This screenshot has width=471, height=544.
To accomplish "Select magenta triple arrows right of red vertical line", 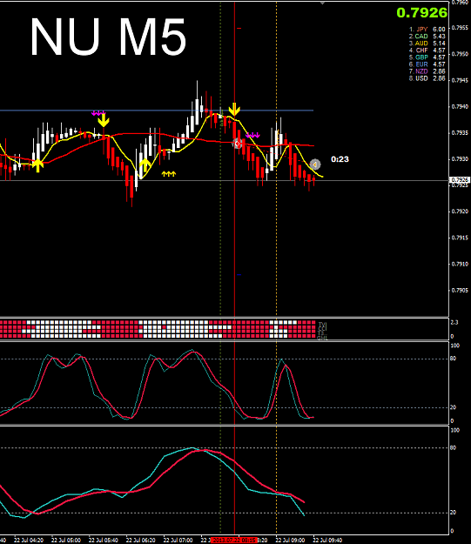I will pos(252,135).
